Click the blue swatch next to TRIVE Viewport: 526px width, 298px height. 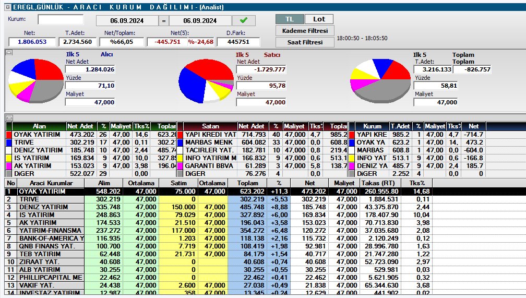(x=9, y=142)
